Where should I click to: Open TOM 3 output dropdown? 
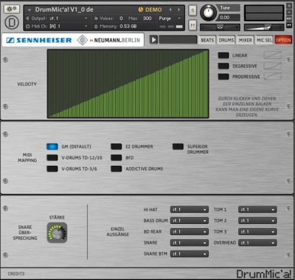point(257,232)
